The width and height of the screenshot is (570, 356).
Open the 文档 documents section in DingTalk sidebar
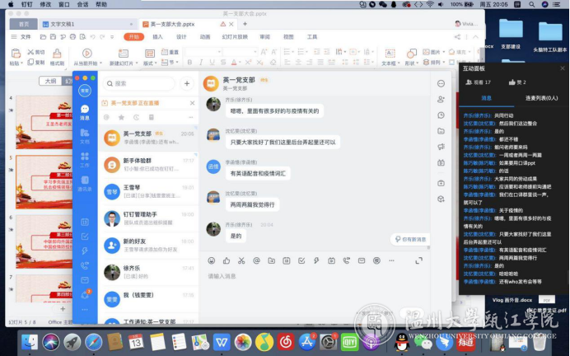tap(85, 136)
